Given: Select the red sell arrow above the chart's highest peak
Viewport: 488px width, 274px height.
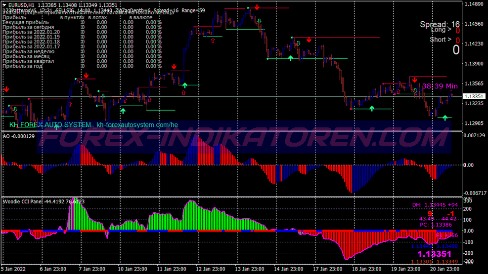Looking at the screenshot, I should [257, 7].
